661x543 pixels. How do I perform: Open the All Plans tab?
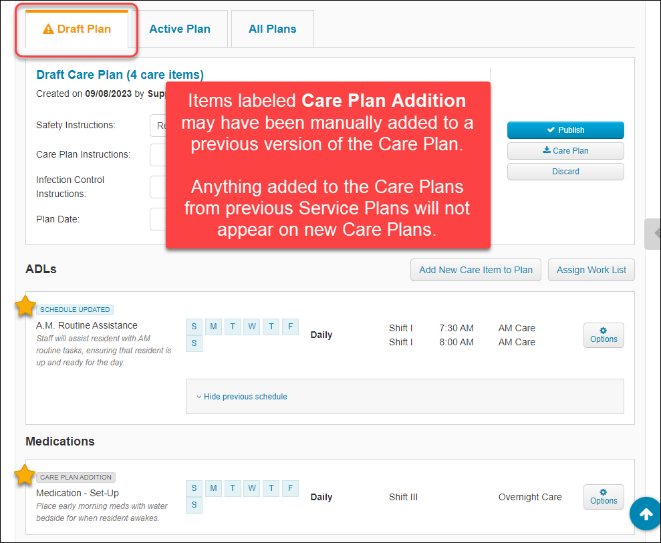click(x=272, y=29)
